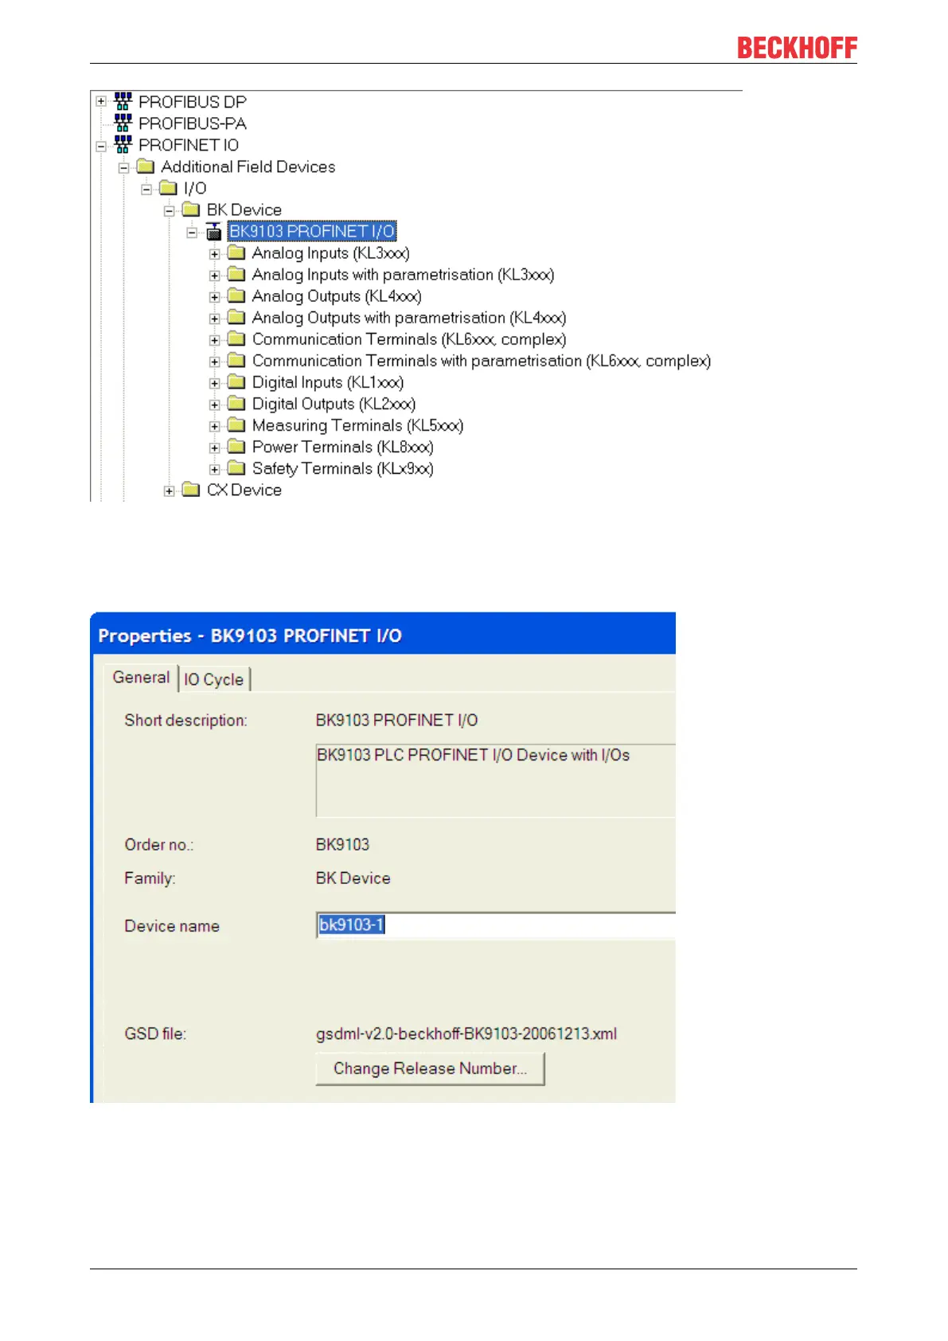The height and width of the screenshot is (1341, 948).
Task: Click the Digital Outputs (KL2xxx) folder icon
Action: point(236,403)
